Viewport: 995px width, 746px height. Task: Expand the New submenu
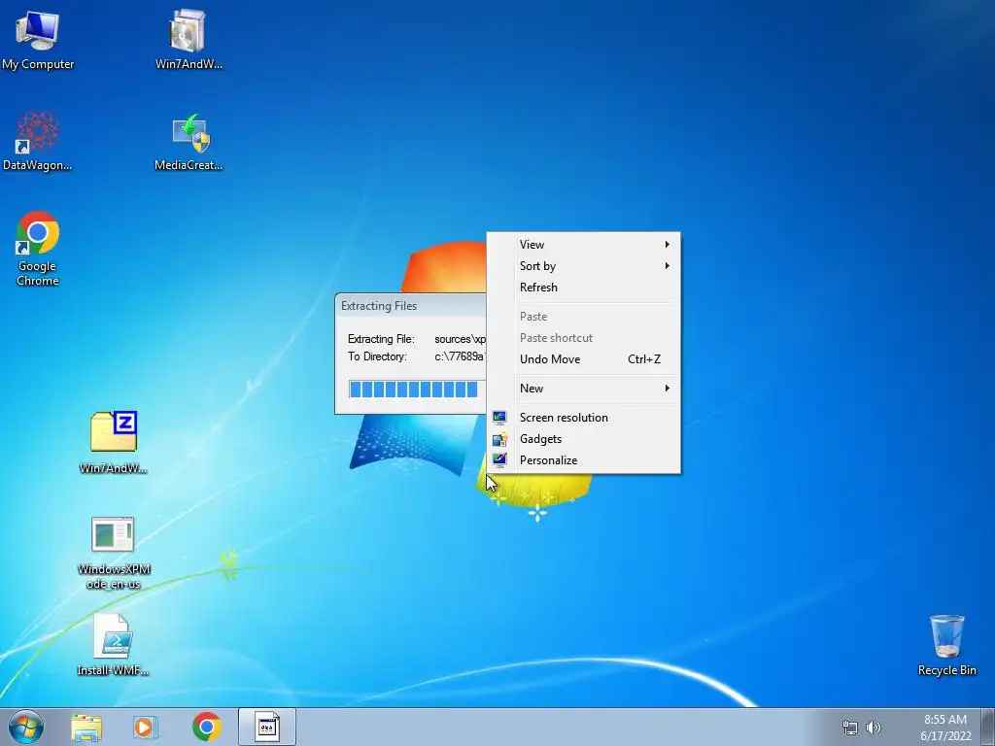pyautogui.click(x=584, y=389)
